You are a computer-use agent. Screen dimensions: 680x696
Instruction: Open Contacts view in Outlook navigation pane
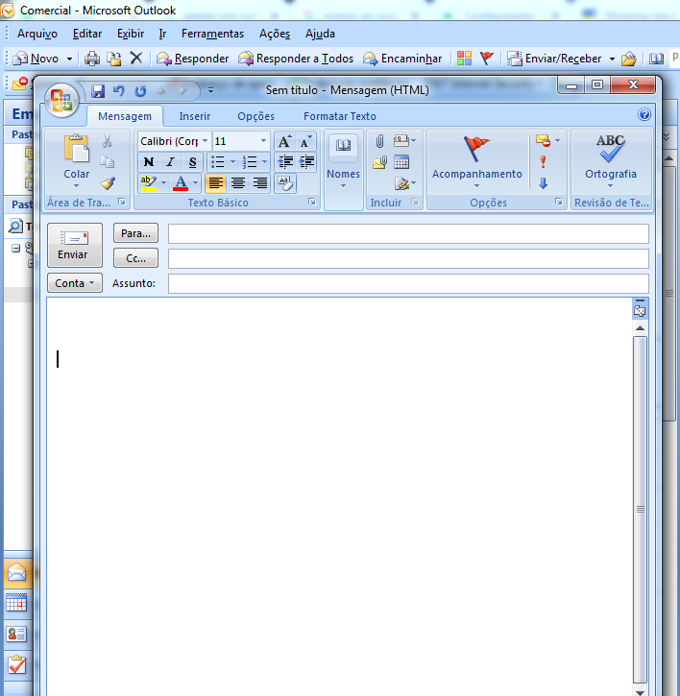pyautogui.click(x=16, y=635)
